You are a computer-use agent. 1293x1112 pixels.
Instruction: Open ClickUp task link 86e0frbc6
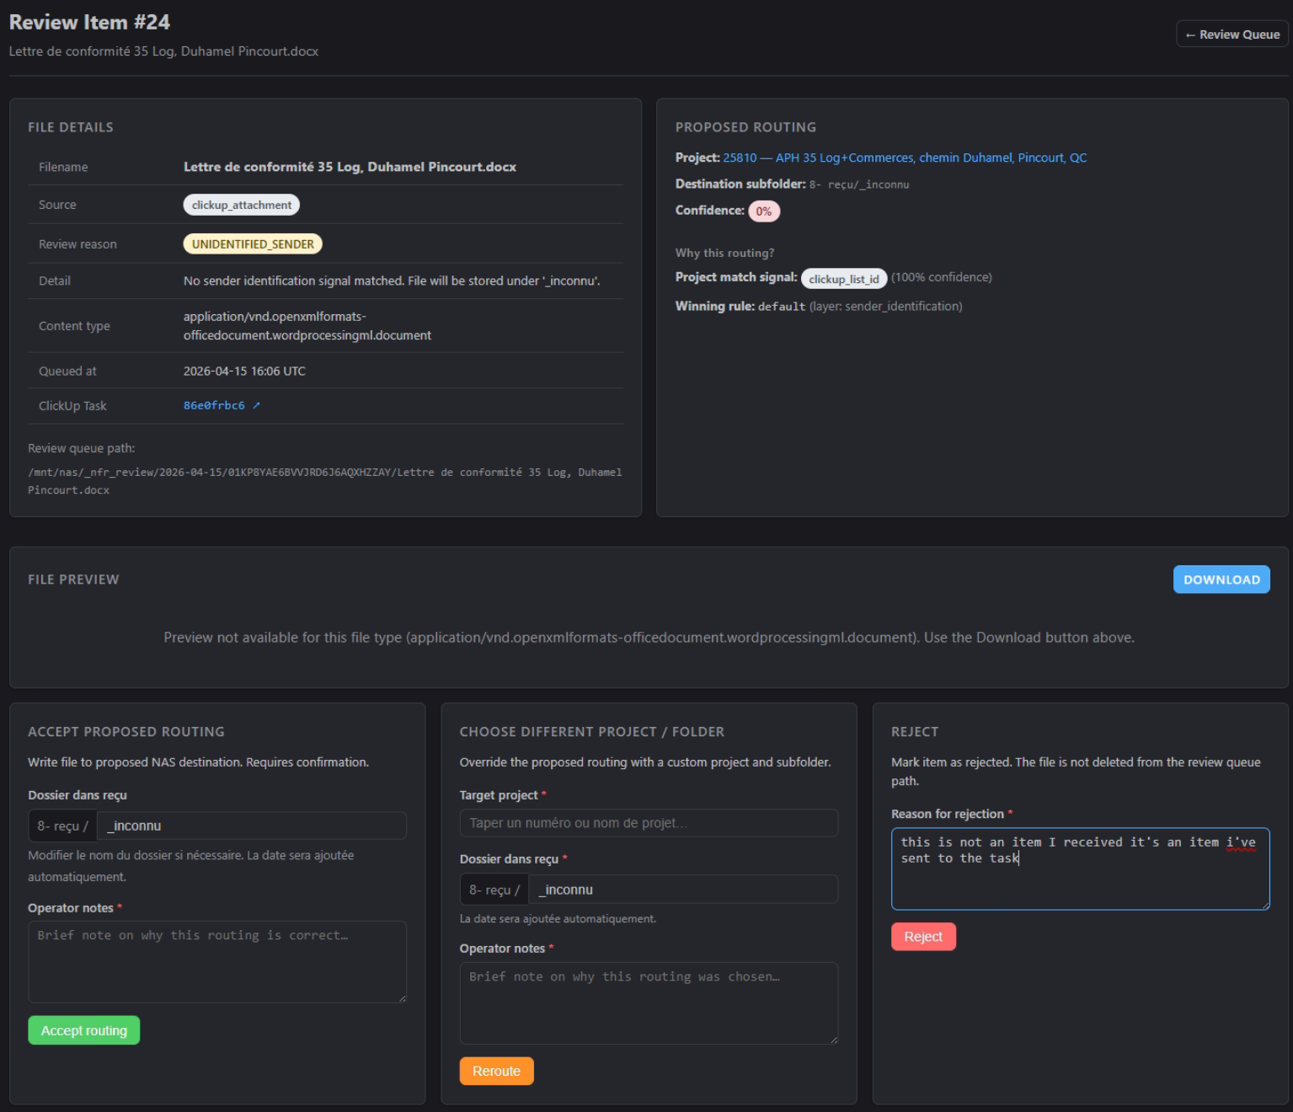coord(214,405)
